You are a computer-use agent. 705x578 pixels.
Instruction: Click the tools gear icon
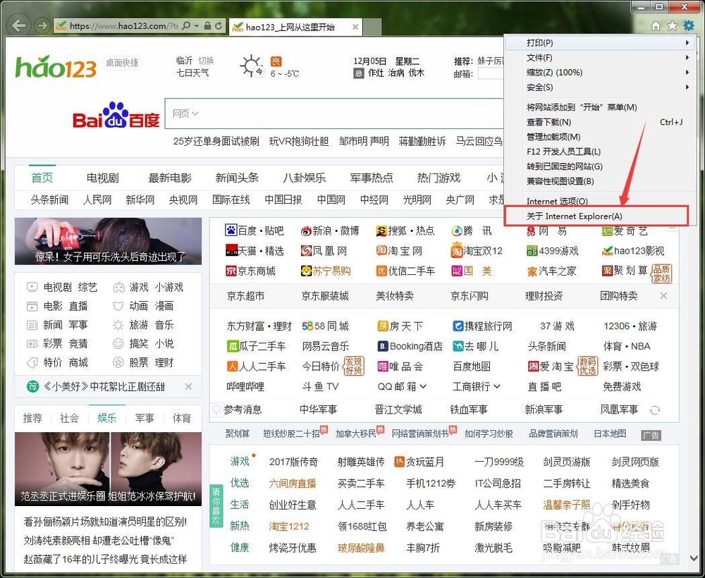point(688,25)
